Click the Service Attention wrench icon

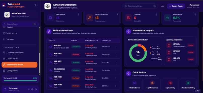(90, 18)
